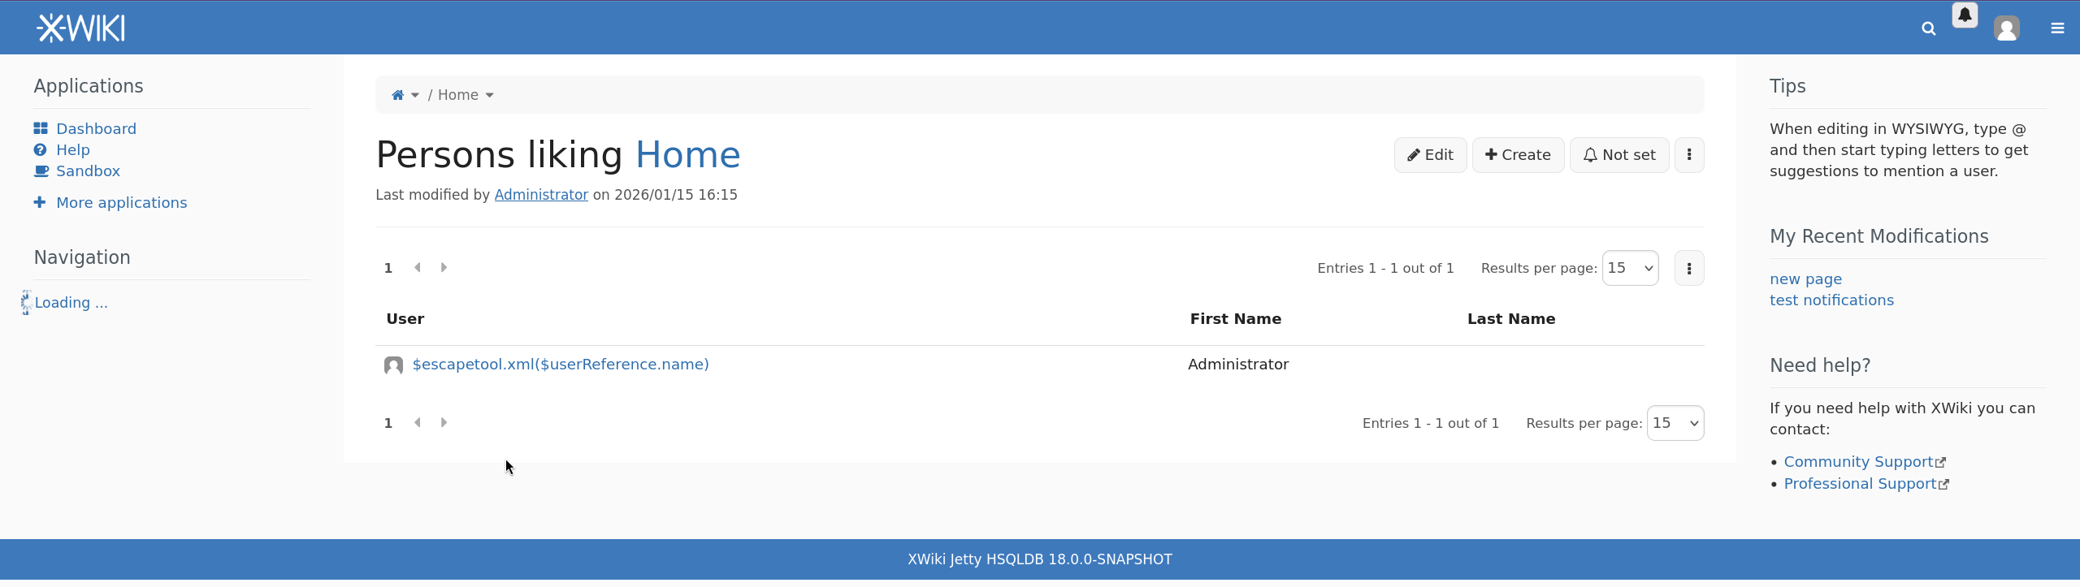The height and width of the screenshot is (587, 2080).
Task: Open the livetable options kebab menu
Action: 1689,269
